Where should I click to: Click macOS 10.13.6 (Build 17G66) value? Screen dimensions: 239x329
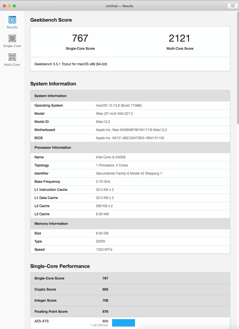119,105
